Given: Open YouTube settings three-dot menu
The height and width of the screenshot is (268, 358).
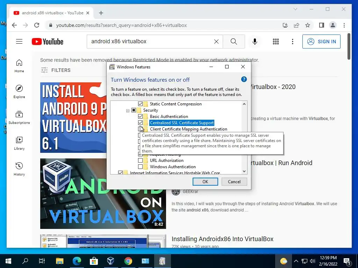Looking at the screenshot, I should tap(293, 42).
